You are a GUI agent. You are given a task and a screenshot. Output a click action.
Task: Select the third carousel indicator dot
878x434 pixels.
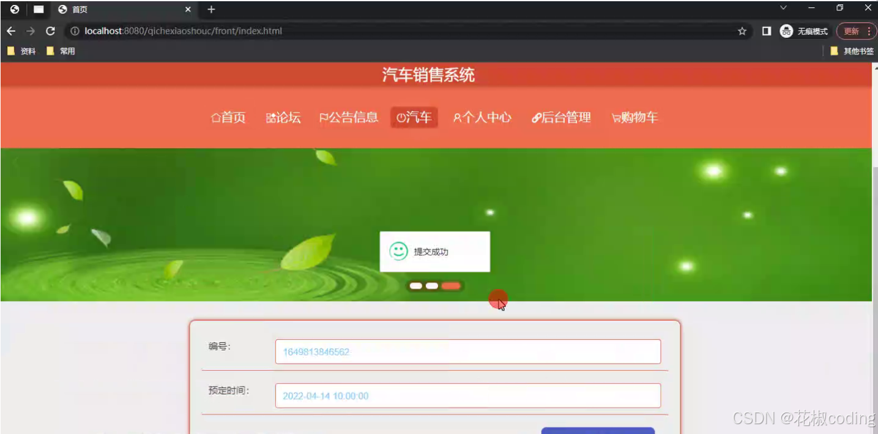pos(451,285)
